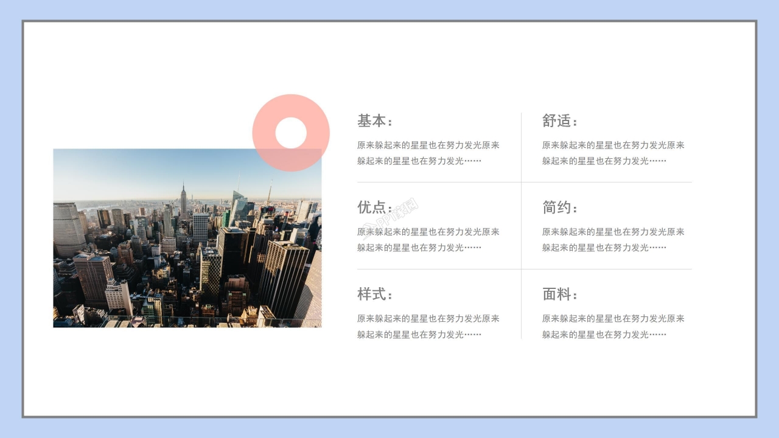Select the paragraph beneath 简约

(x=613, y=240)
